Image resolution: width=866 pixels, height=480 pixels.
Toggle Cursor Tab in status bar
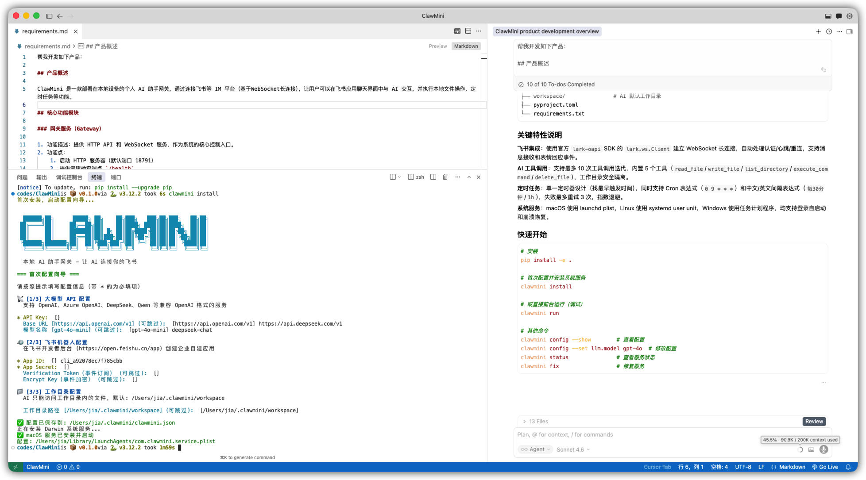(657, 467)
